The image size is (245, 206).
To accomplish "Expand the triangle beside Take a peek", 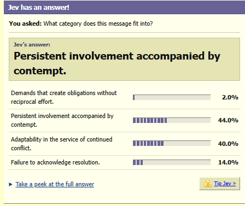I will point(10,185).
